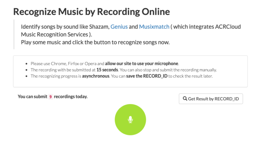
Task: Click the red 9 recordings badge
Action: (50, 97)
